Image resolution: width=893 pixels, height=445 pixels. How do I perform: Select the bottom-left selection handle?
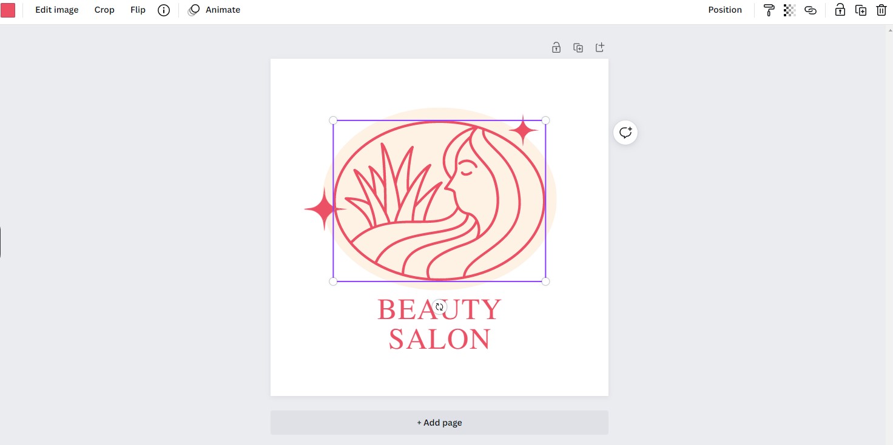pos(333,281)
